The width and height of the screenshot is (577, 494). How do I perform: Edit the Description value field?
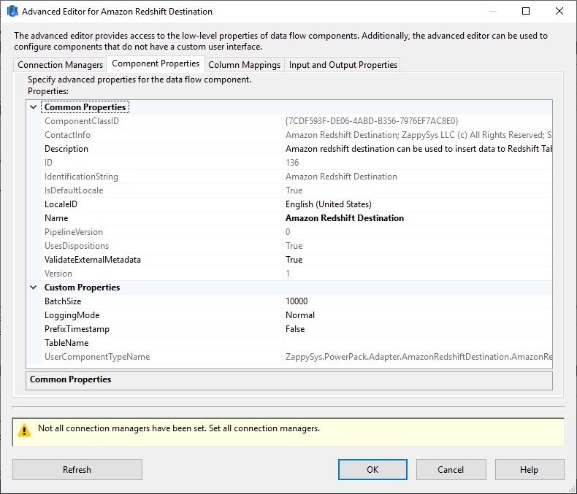pyautogui.click(x=418, y=149)
